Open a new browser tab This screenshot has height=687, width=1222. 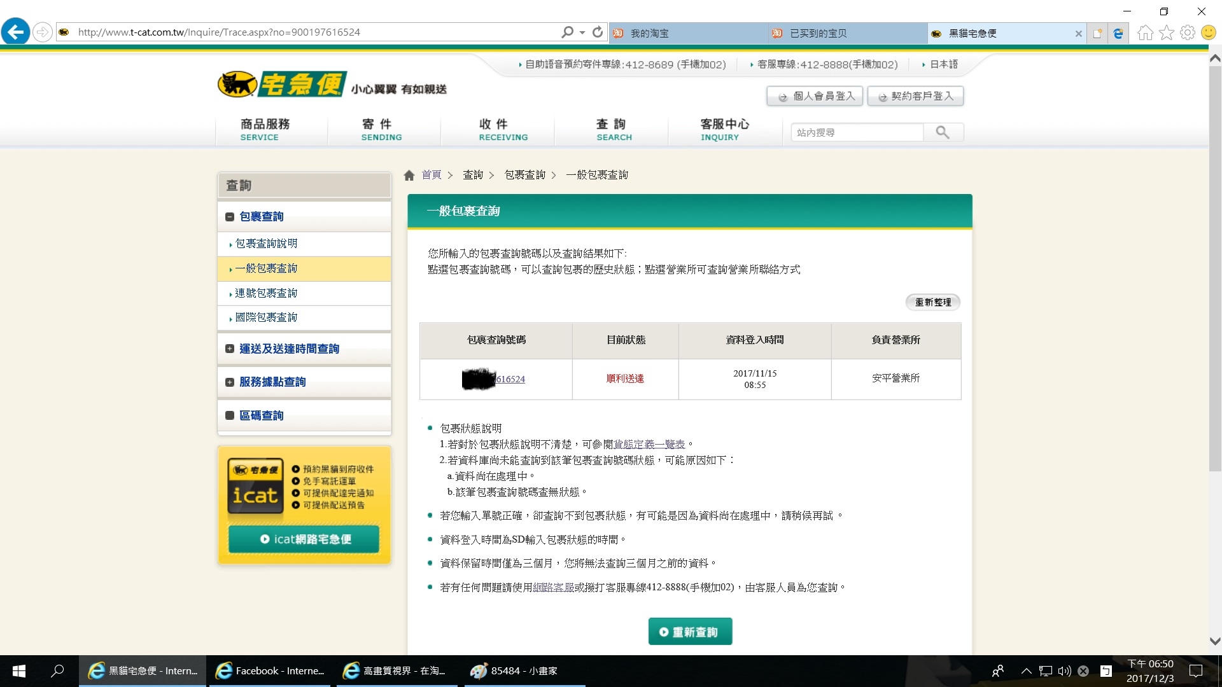tap(1097, 33)
